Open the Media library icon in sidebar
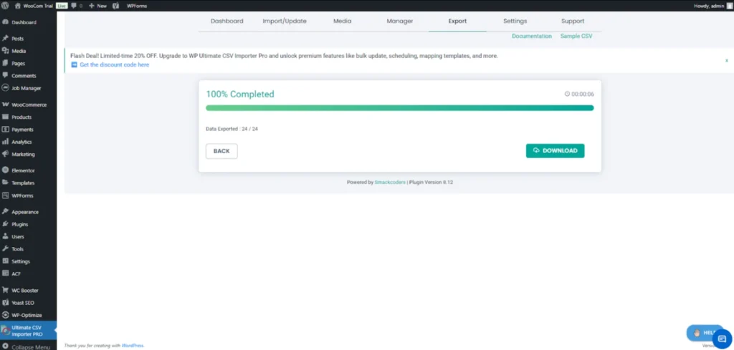Screen dimensions: 734x350 6,51
